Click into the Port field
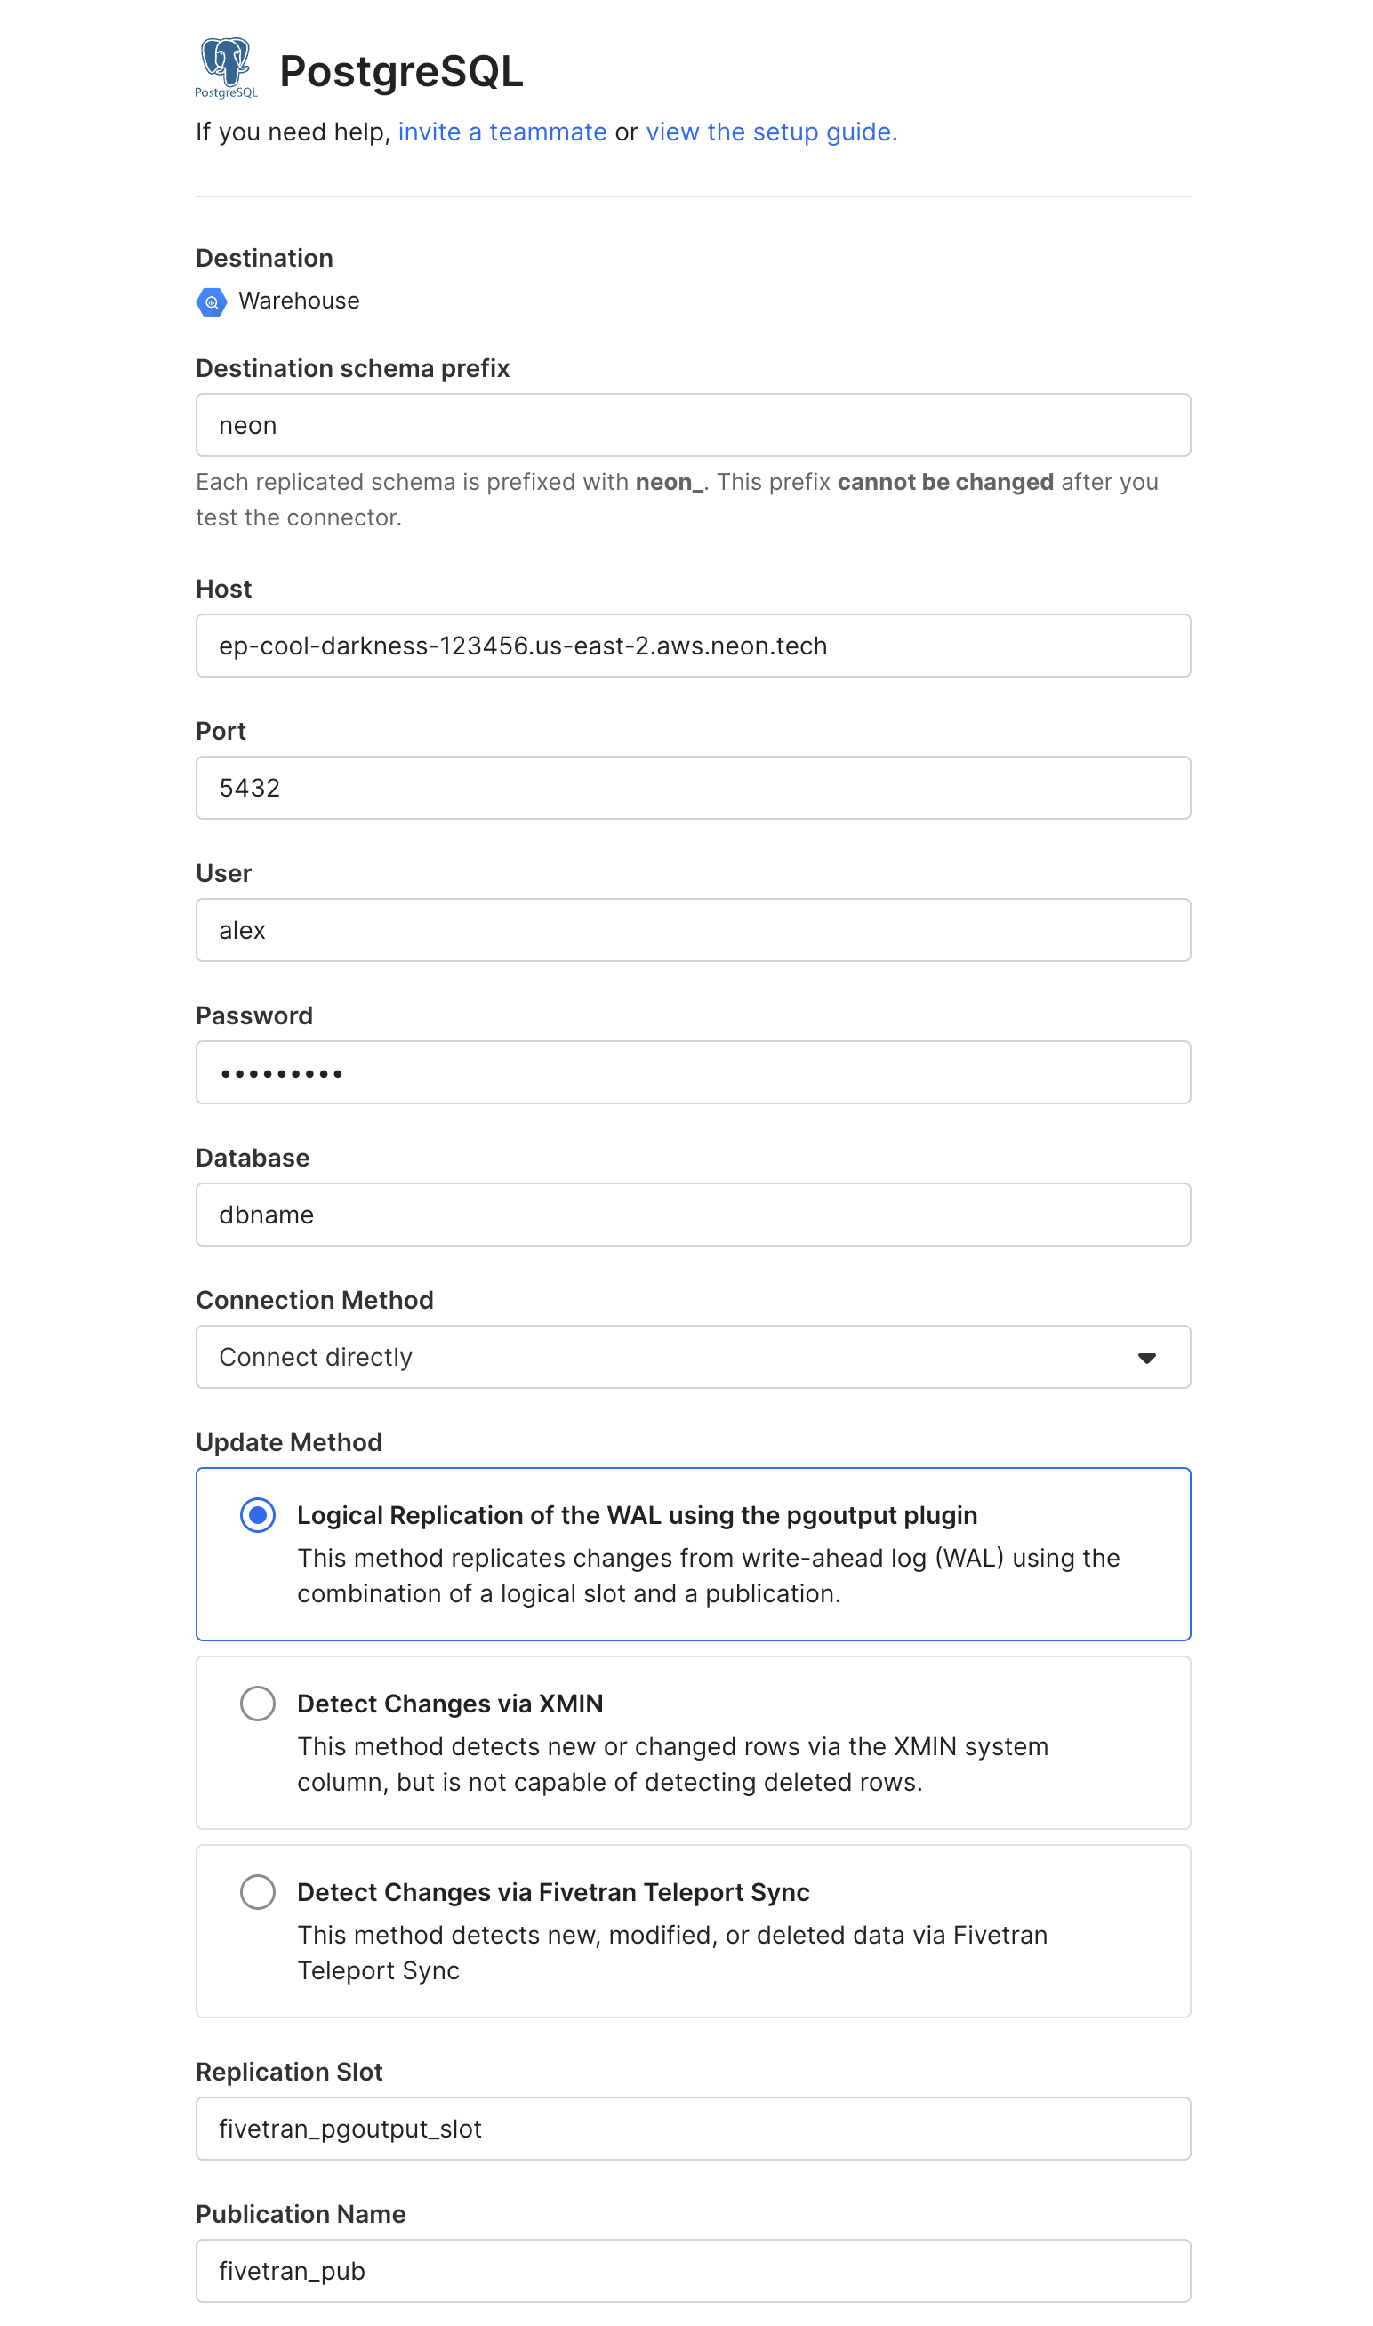Screen dimensions: 1373x2326 coord(693,788)
